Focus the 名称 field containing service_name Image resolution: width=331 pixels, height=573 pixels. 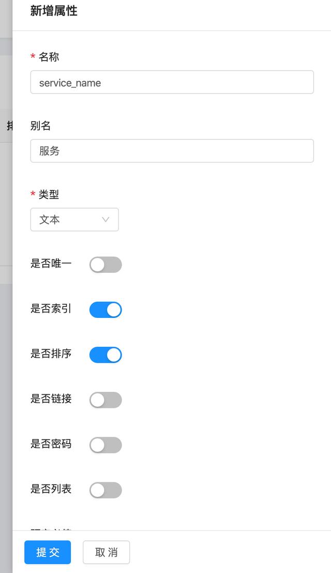[172, 82]
